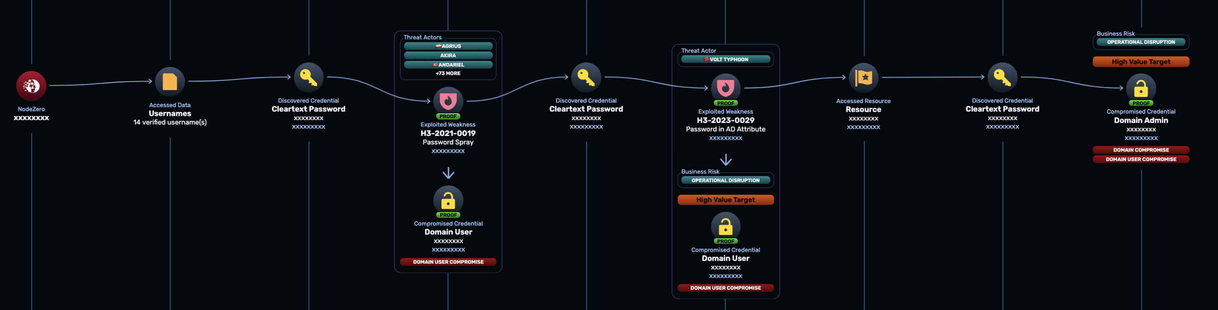Click the Domain Admin compromised credential lock icon

[x=1141, y=88]
